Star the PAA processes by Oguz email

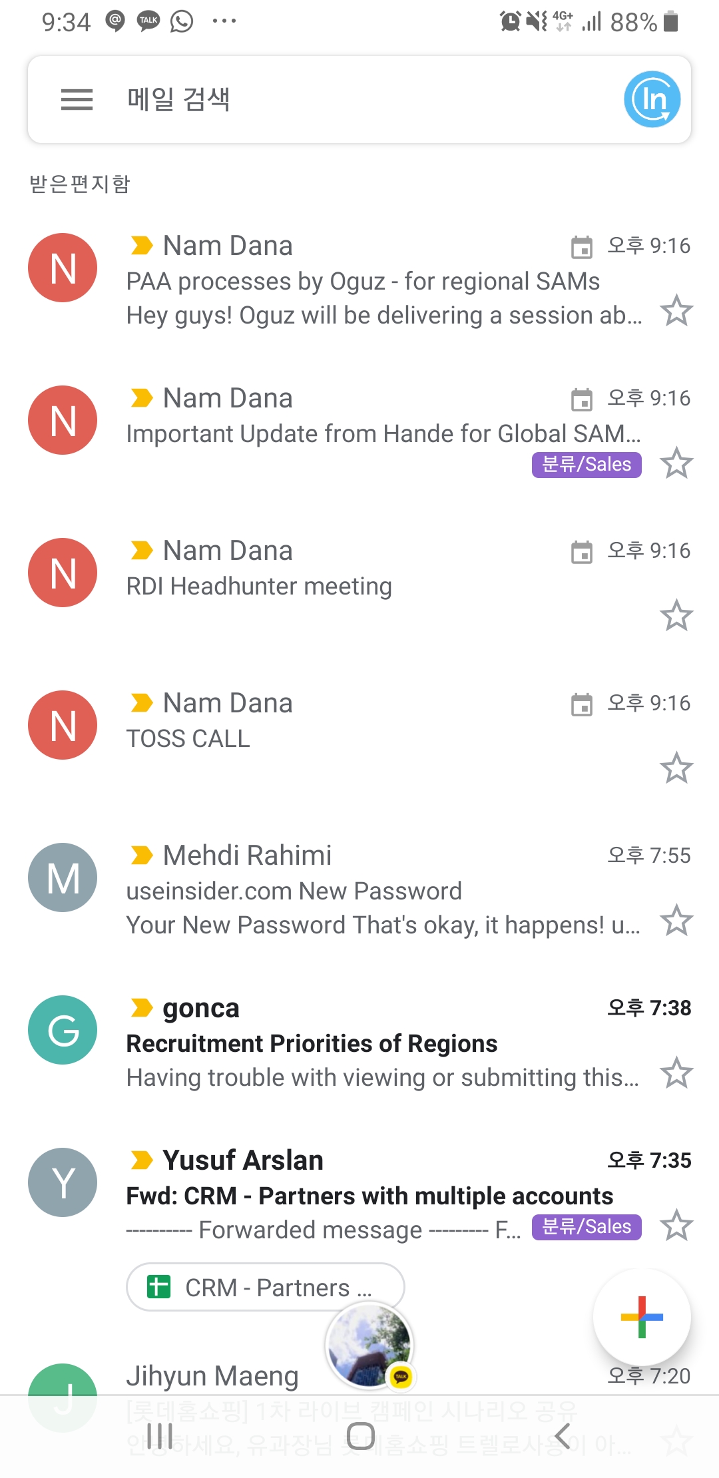[676, 311]
